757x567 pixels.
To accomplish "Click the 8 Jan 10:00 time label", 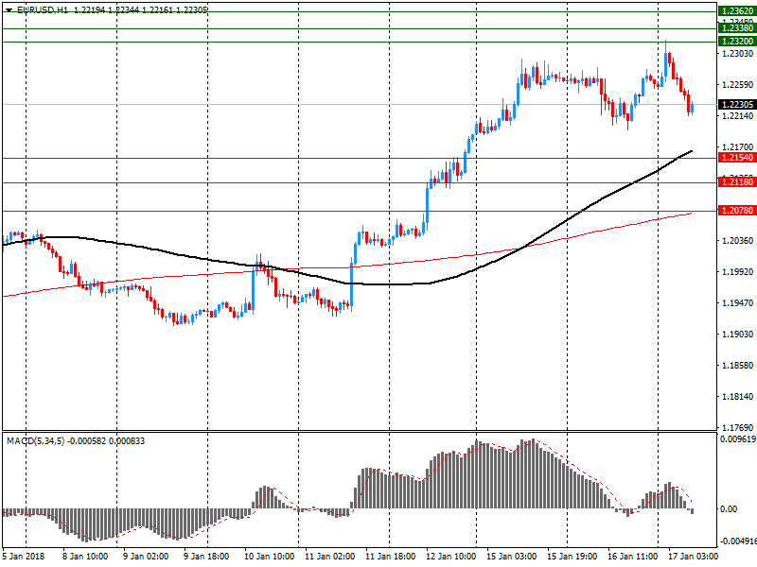I will point(85,557).
